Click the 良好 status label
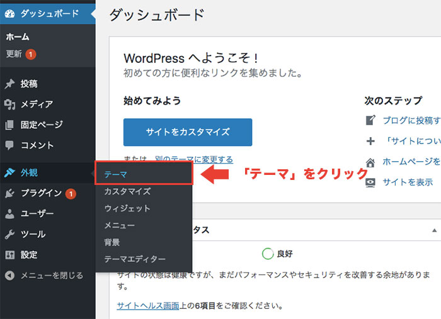This screenshot has width=441, height=319. tap(285, 254)
